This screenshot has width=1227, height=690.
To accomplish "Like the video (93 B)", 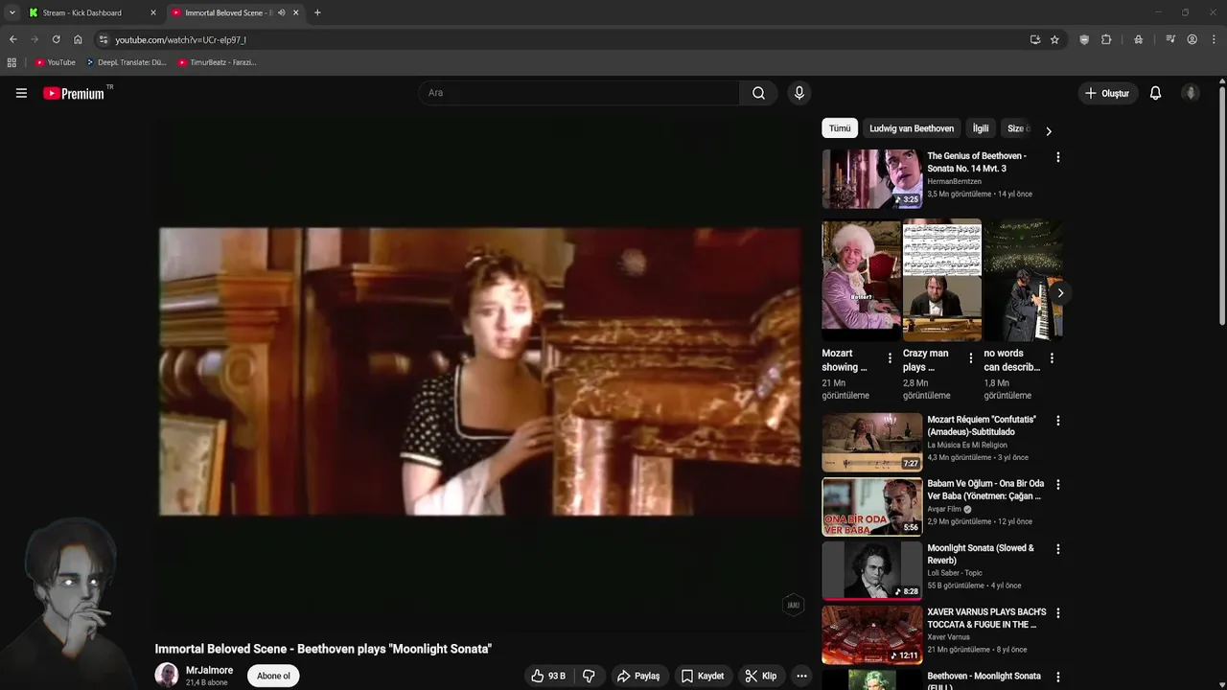I will click(x=548, y=676).
